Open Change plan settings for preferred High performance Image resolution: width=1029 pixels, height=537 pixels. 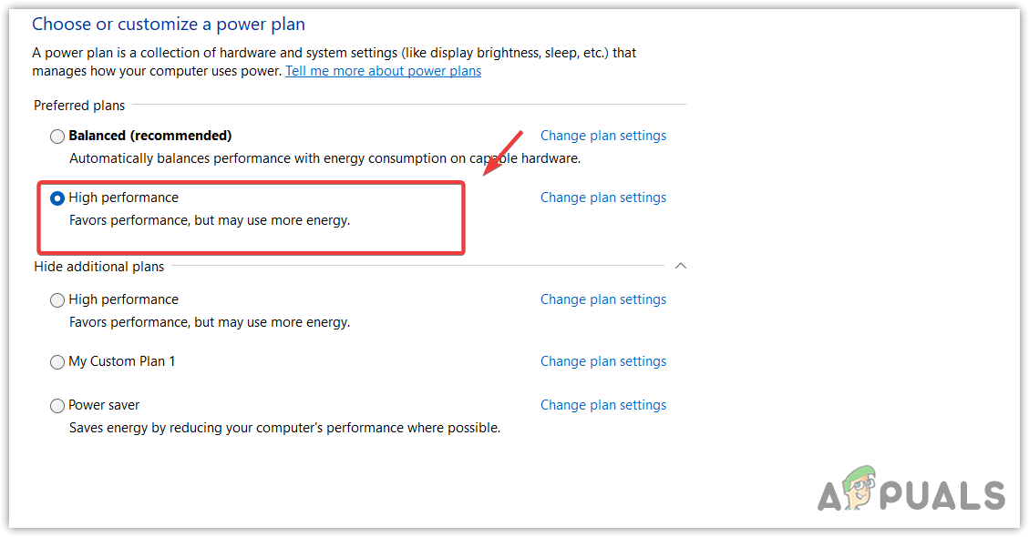click(x=602, y=198)
